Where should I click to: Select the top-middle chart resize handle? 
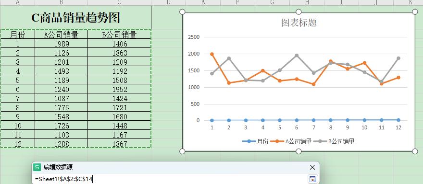click(299, 12)
